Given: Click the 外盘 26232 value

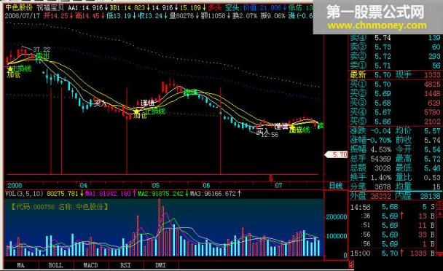Looking at the screenshot, I should click(381, 196).
